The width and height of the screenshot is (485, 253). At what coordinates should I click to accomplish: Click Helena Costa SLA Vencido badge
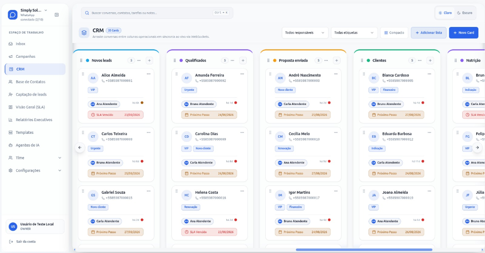209,232
